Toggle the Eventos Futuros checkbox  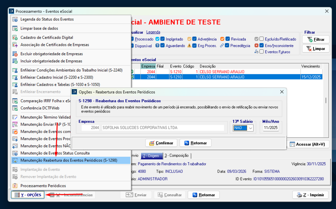click(x=262, y=52)
